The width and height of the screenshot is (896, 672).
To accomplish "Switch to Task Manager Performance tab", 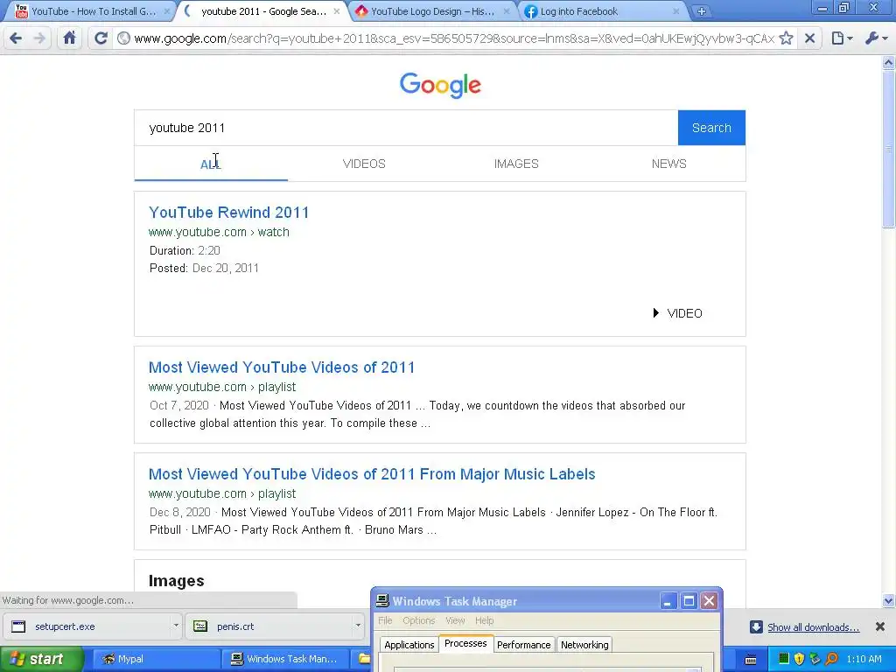I will [523, 645].
